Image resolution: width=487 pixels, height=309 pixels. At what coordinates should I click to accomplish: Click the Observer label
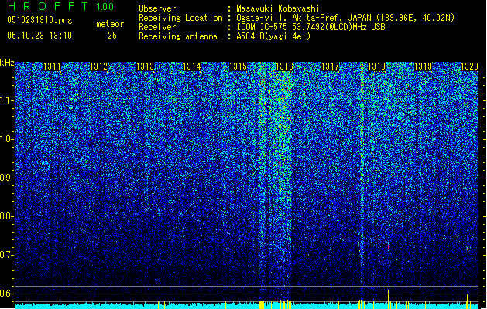[157, 8]
